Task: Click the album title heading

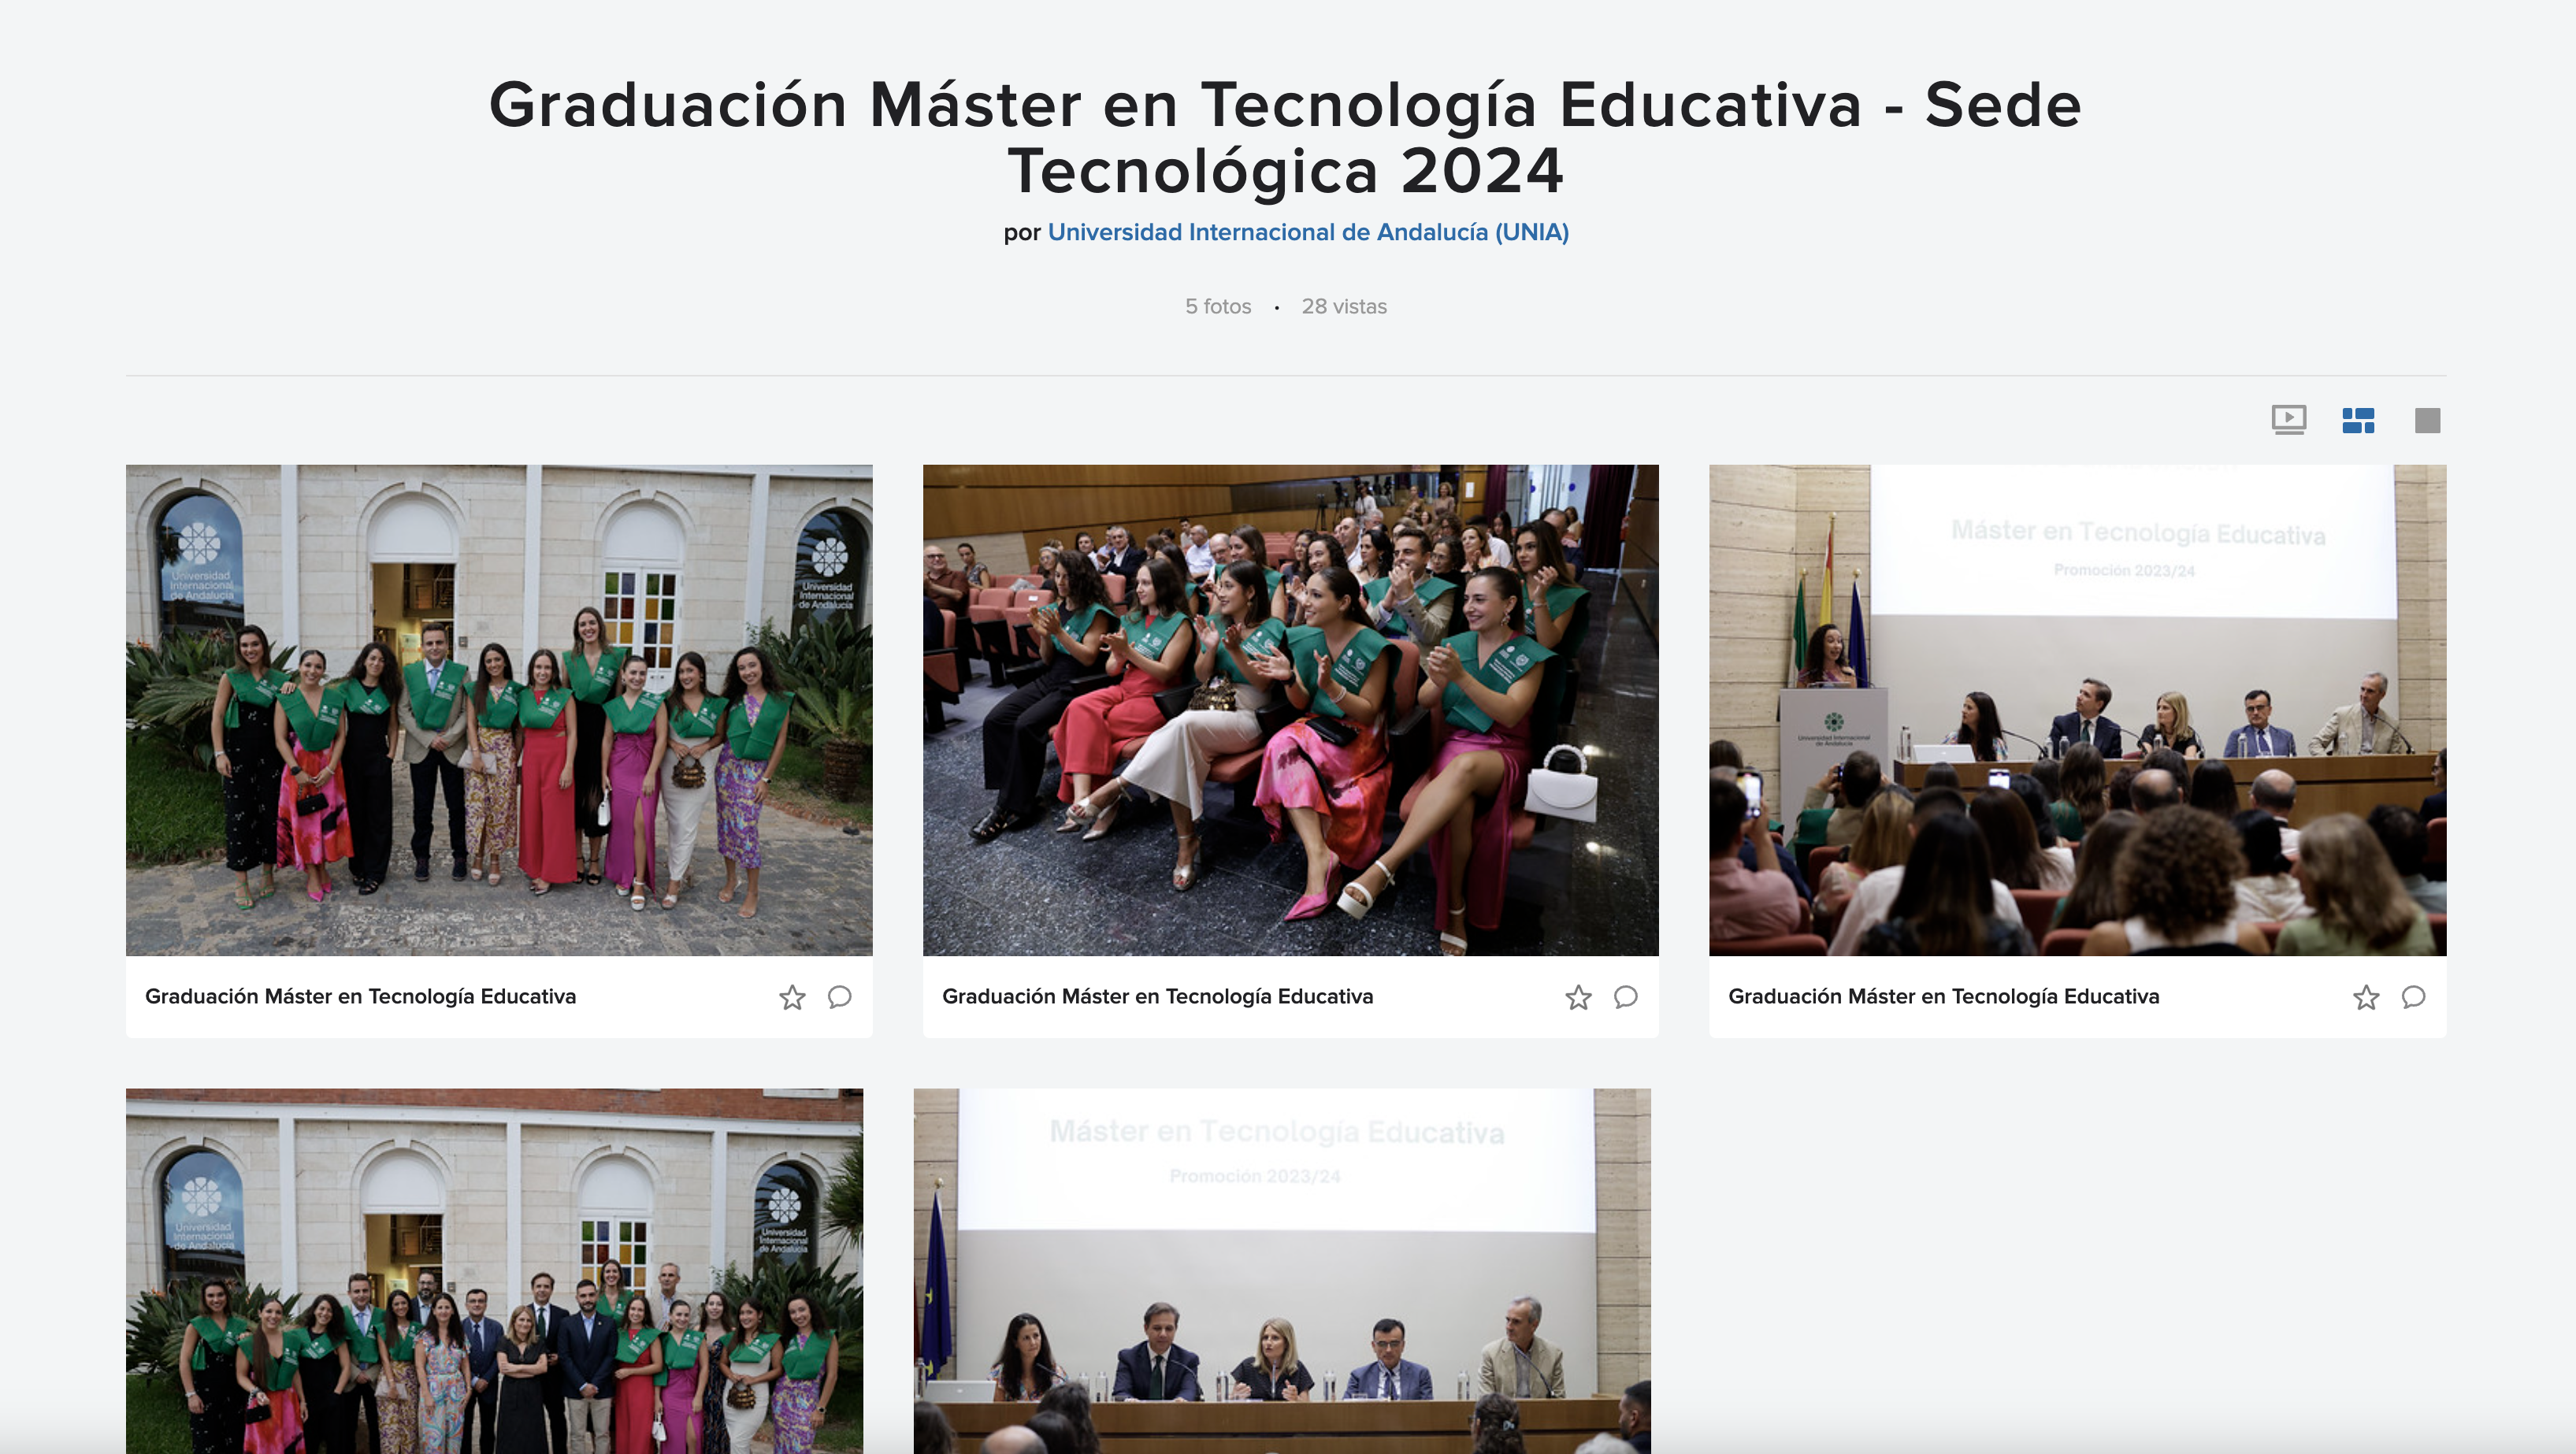Action: pyautogui.click(x=1286, y=137)
